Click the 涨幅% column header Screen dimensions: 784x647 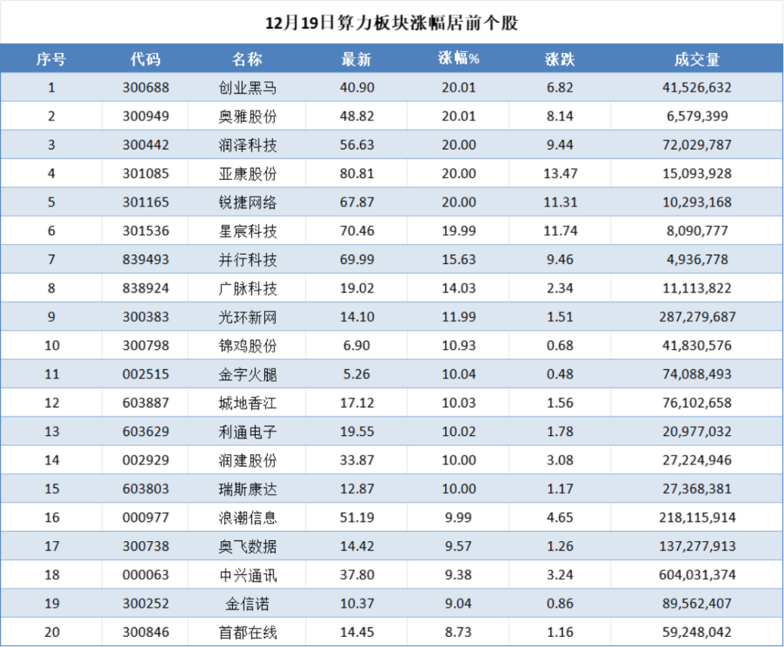pyautogui.click(x=459, y=59)
